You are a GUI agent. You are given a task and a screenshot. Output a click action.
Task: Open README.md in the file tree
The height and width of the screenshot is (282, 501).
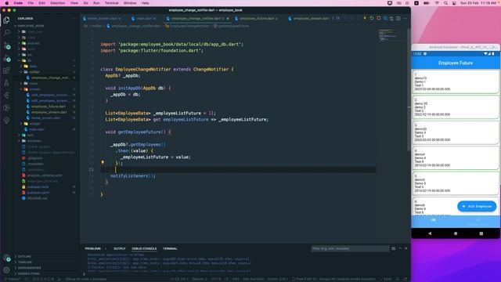[37, 198]
